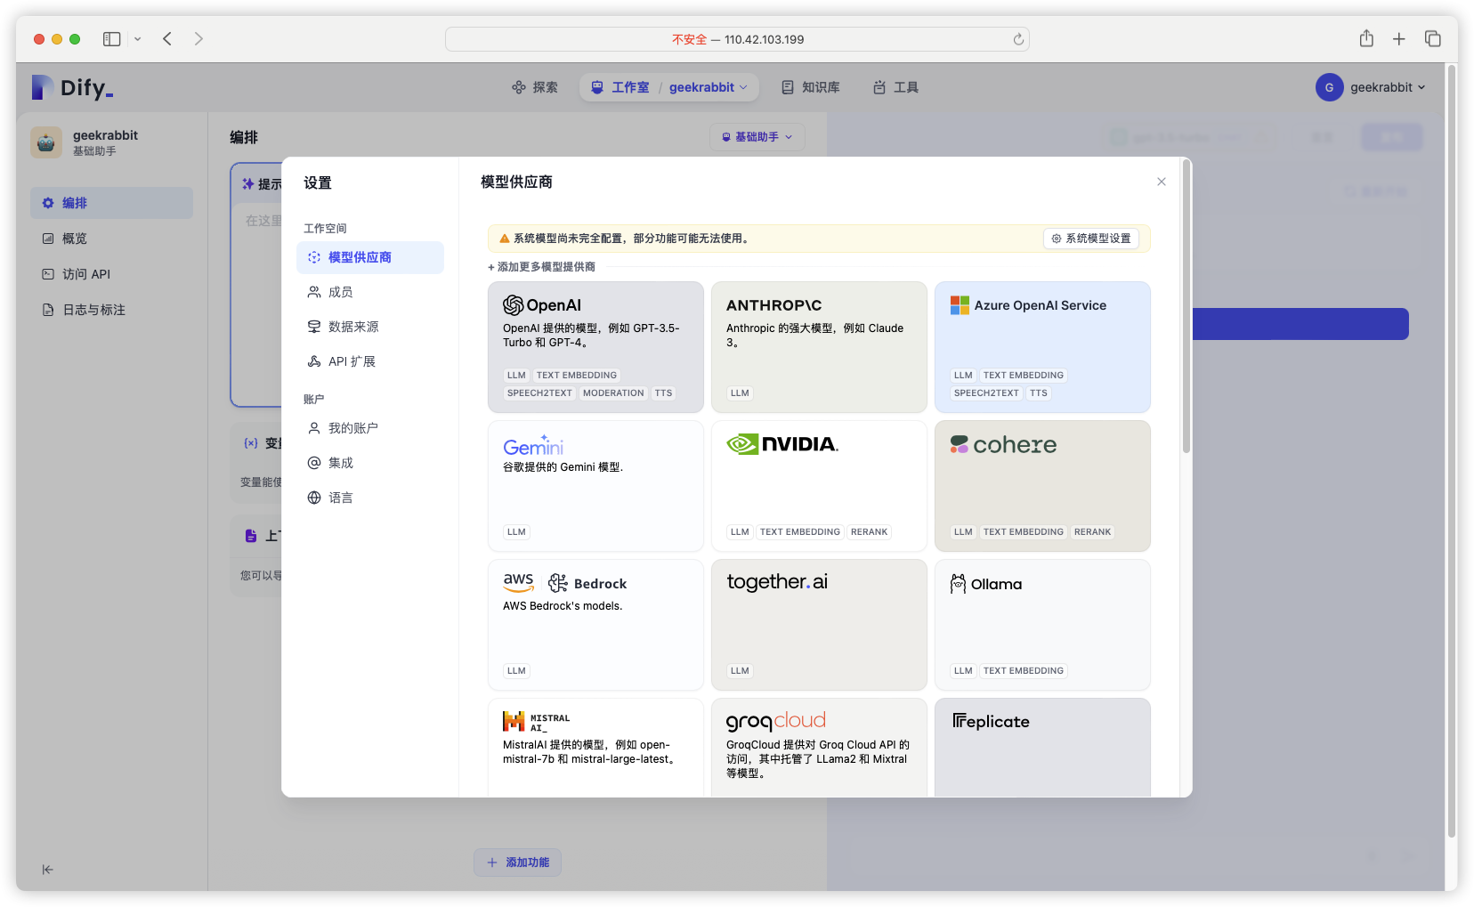Reload the page in Safari
This screenshot has height=907, width=1474.
click(1018, 39)
